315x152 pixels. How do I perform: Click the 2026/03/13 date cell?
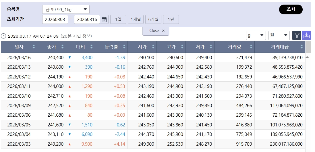tap(19, 67)
